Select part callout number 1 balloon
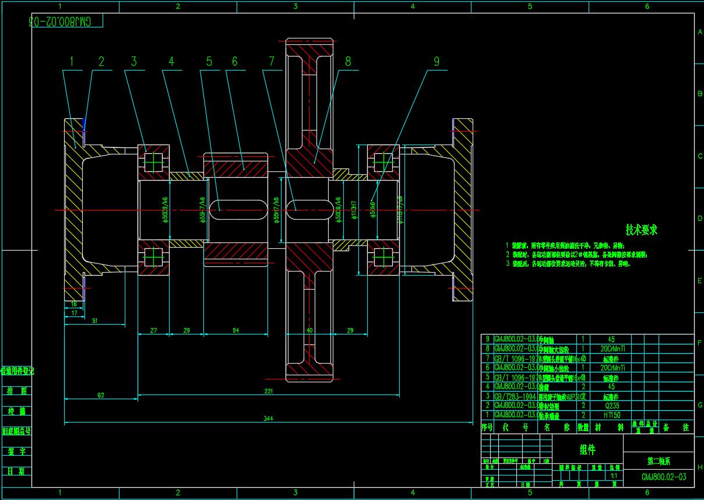Image resolution: width=704 pixels, height=500 pixels. tap(72, 62)
